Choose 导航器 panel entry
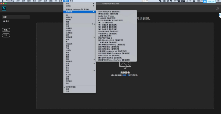The width and height of the screenshot is (221, 114). tap(79, 20)
